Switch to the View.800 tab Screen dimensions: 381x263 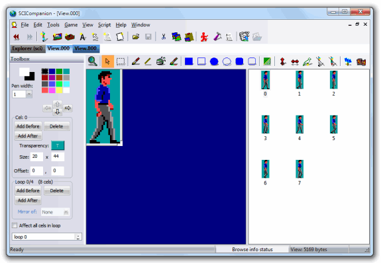85,48
